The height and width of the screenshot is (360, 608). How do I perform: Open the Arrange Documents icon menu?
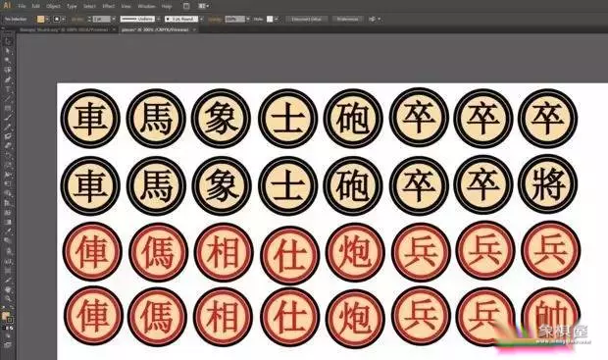pos(204,6)
